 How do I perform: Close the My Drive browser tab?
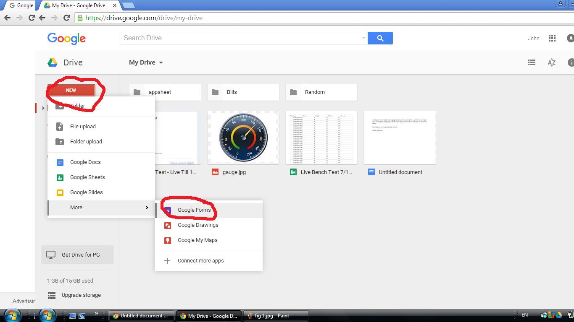click(114, 5)
